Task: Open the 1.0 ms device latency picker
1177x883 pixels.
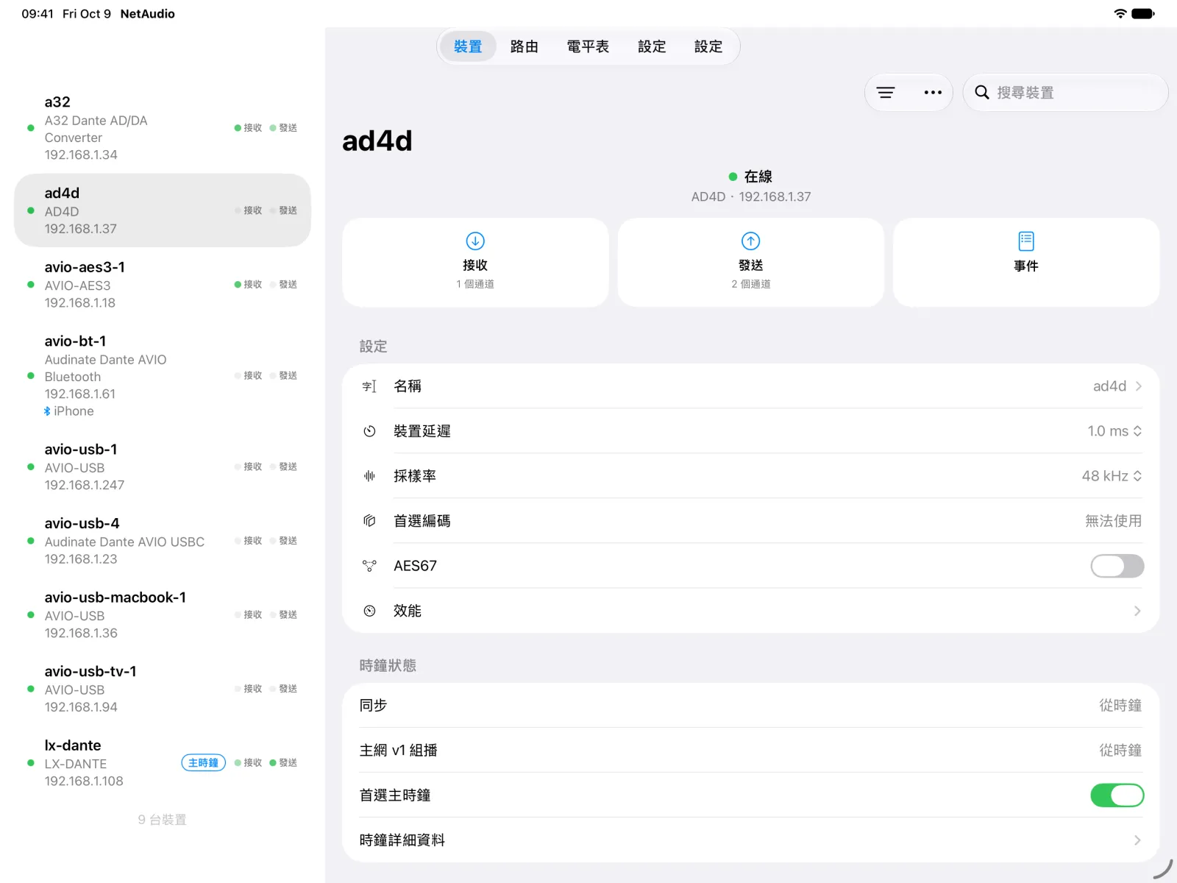Action: (1114, 431)
